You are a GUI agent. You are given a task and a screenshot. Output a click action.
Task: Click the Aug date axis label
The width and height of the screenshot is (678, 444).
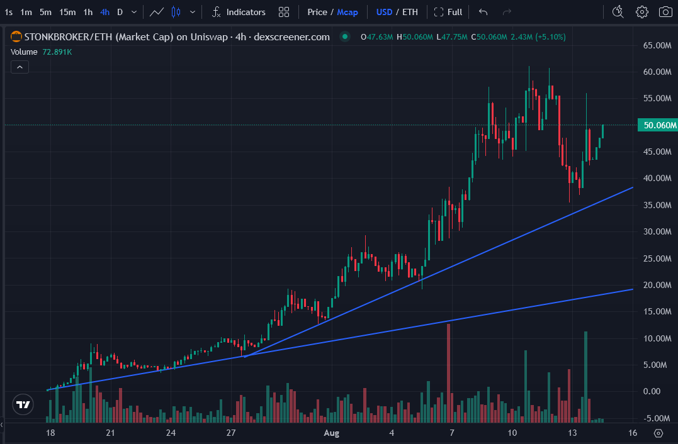click(332, 433)
